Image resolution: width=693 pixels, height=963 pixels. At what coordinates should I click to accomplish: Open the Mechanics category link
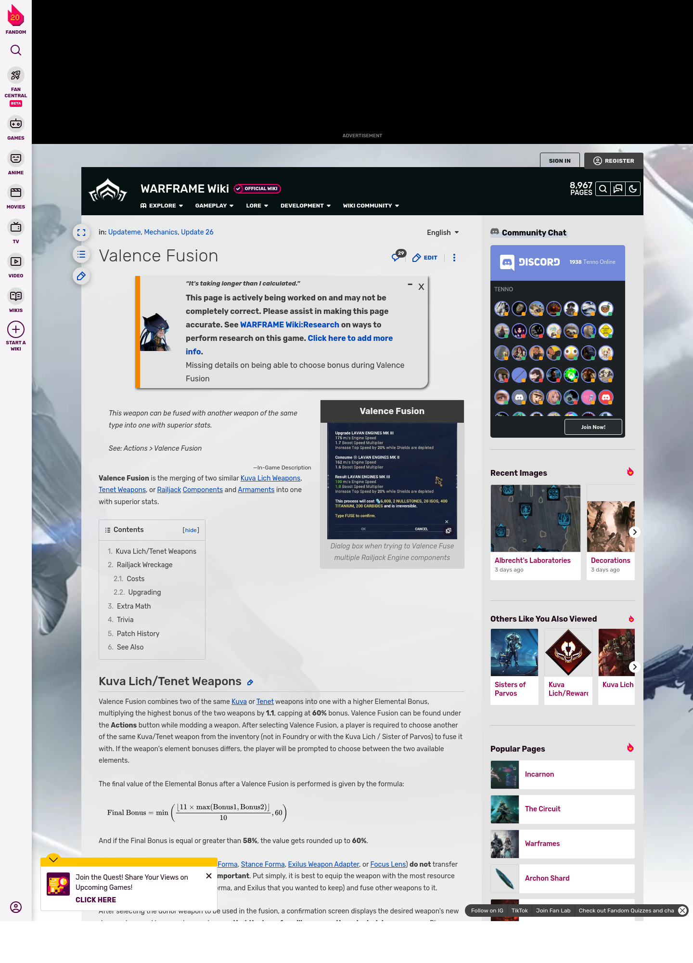pos(161,232)
